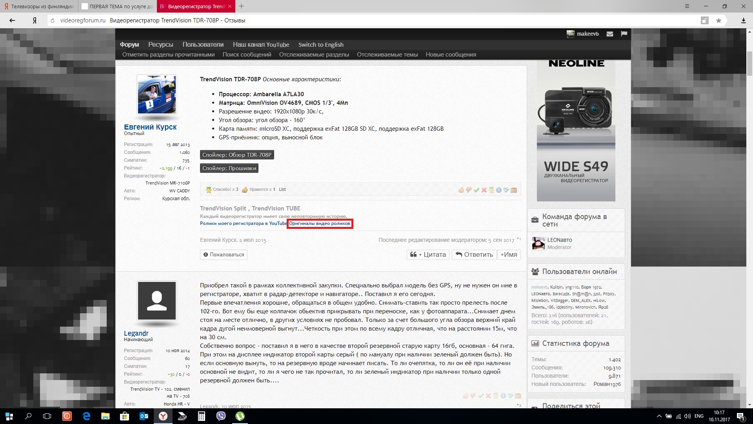Click the blue info rating icon
Screen dimensions: 753x424
click(x=499, y=190)
